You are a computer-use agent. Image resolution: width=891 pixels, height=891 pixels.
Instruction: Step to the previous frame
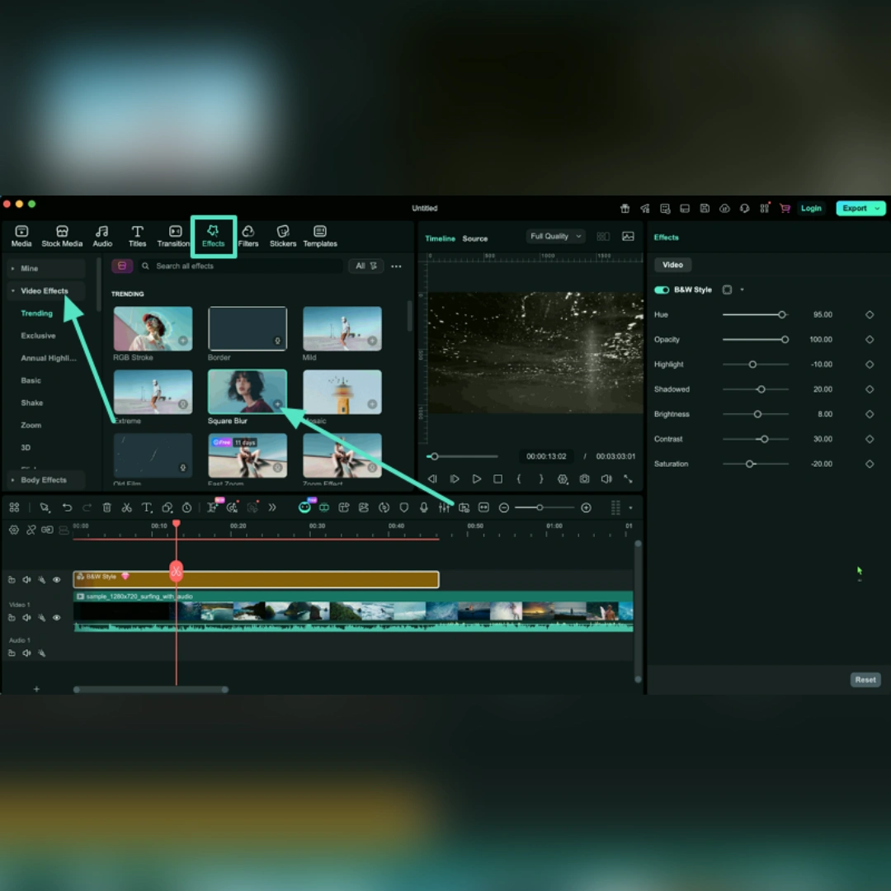pos(432,479)
